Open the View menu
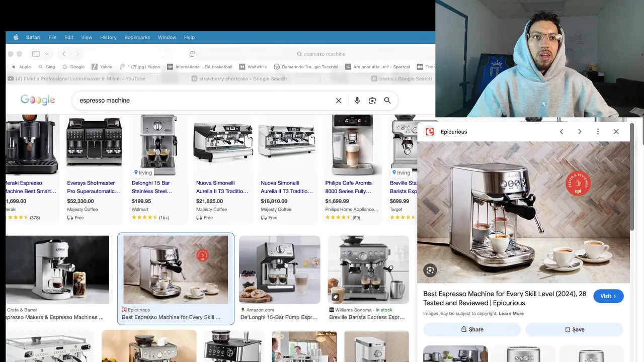The width and height of the screenshot is (644, 362). point(87,37)
